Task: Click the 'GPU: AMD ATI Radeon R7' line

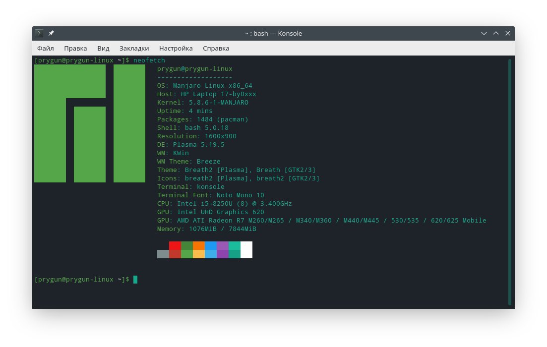Action: [322, 221]
